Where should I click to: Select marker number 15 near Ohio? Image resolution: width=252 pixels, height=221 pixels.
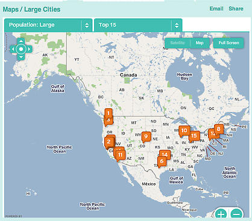pos(194,136)
